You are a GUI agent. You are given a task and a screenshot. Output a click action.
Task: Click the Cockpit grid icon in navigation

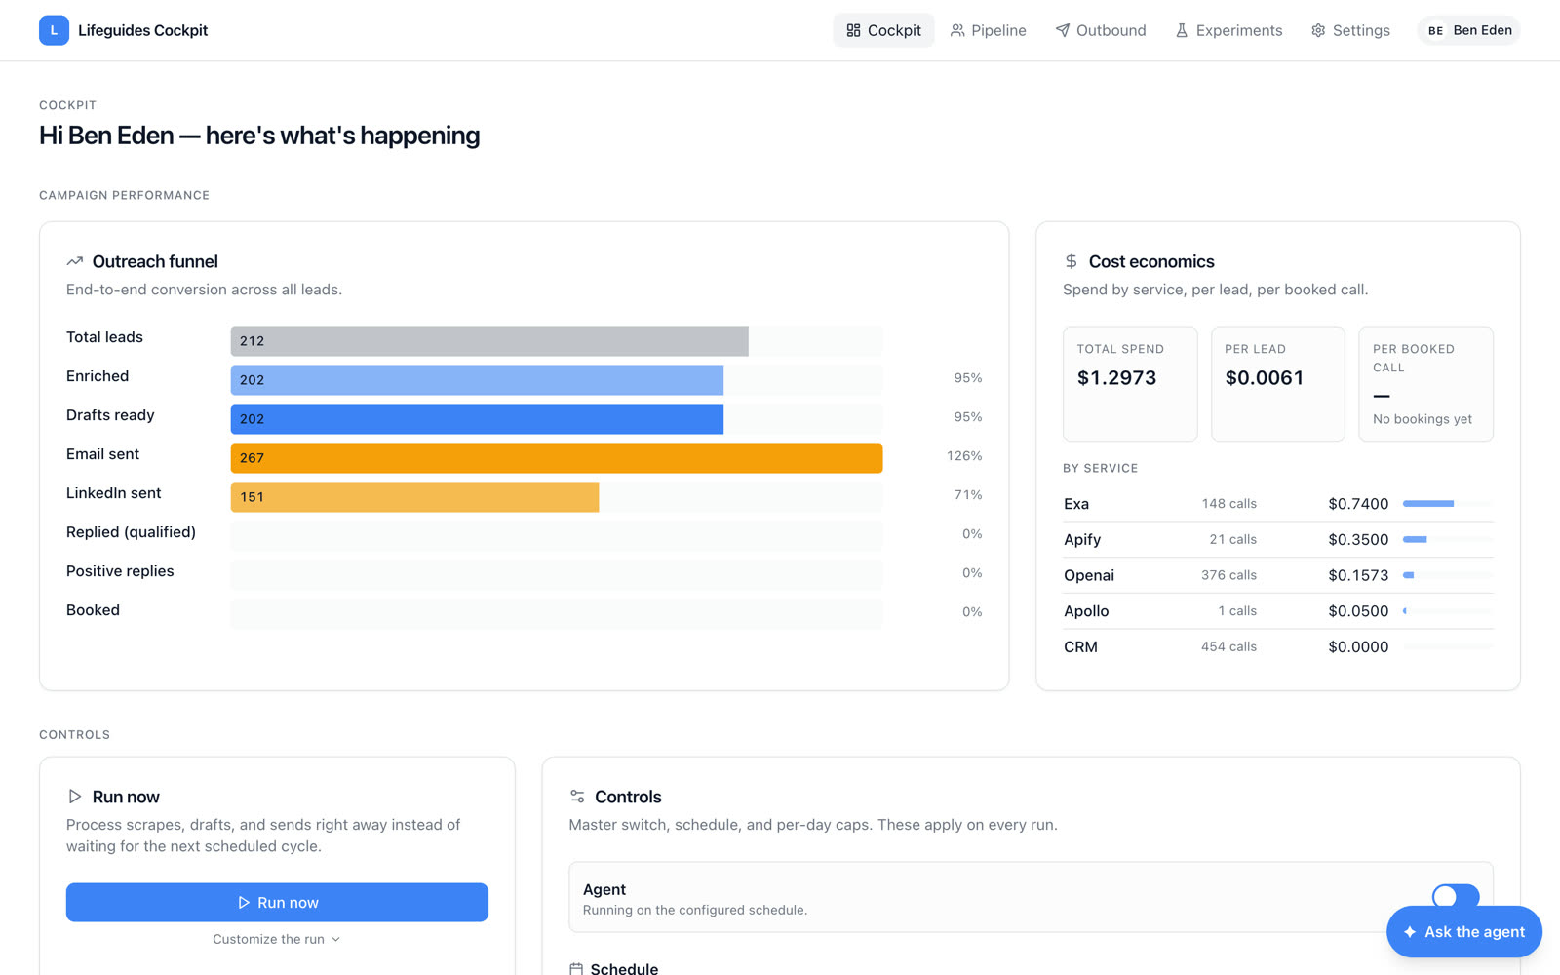pos(853,30)
